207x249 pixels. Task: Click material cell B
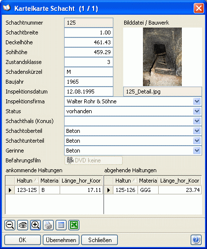(49, 190)
